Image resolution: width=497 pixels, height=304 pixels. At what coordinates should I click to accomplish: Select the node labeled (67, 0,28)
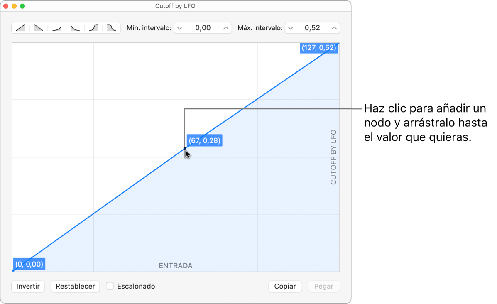(184, 148)
